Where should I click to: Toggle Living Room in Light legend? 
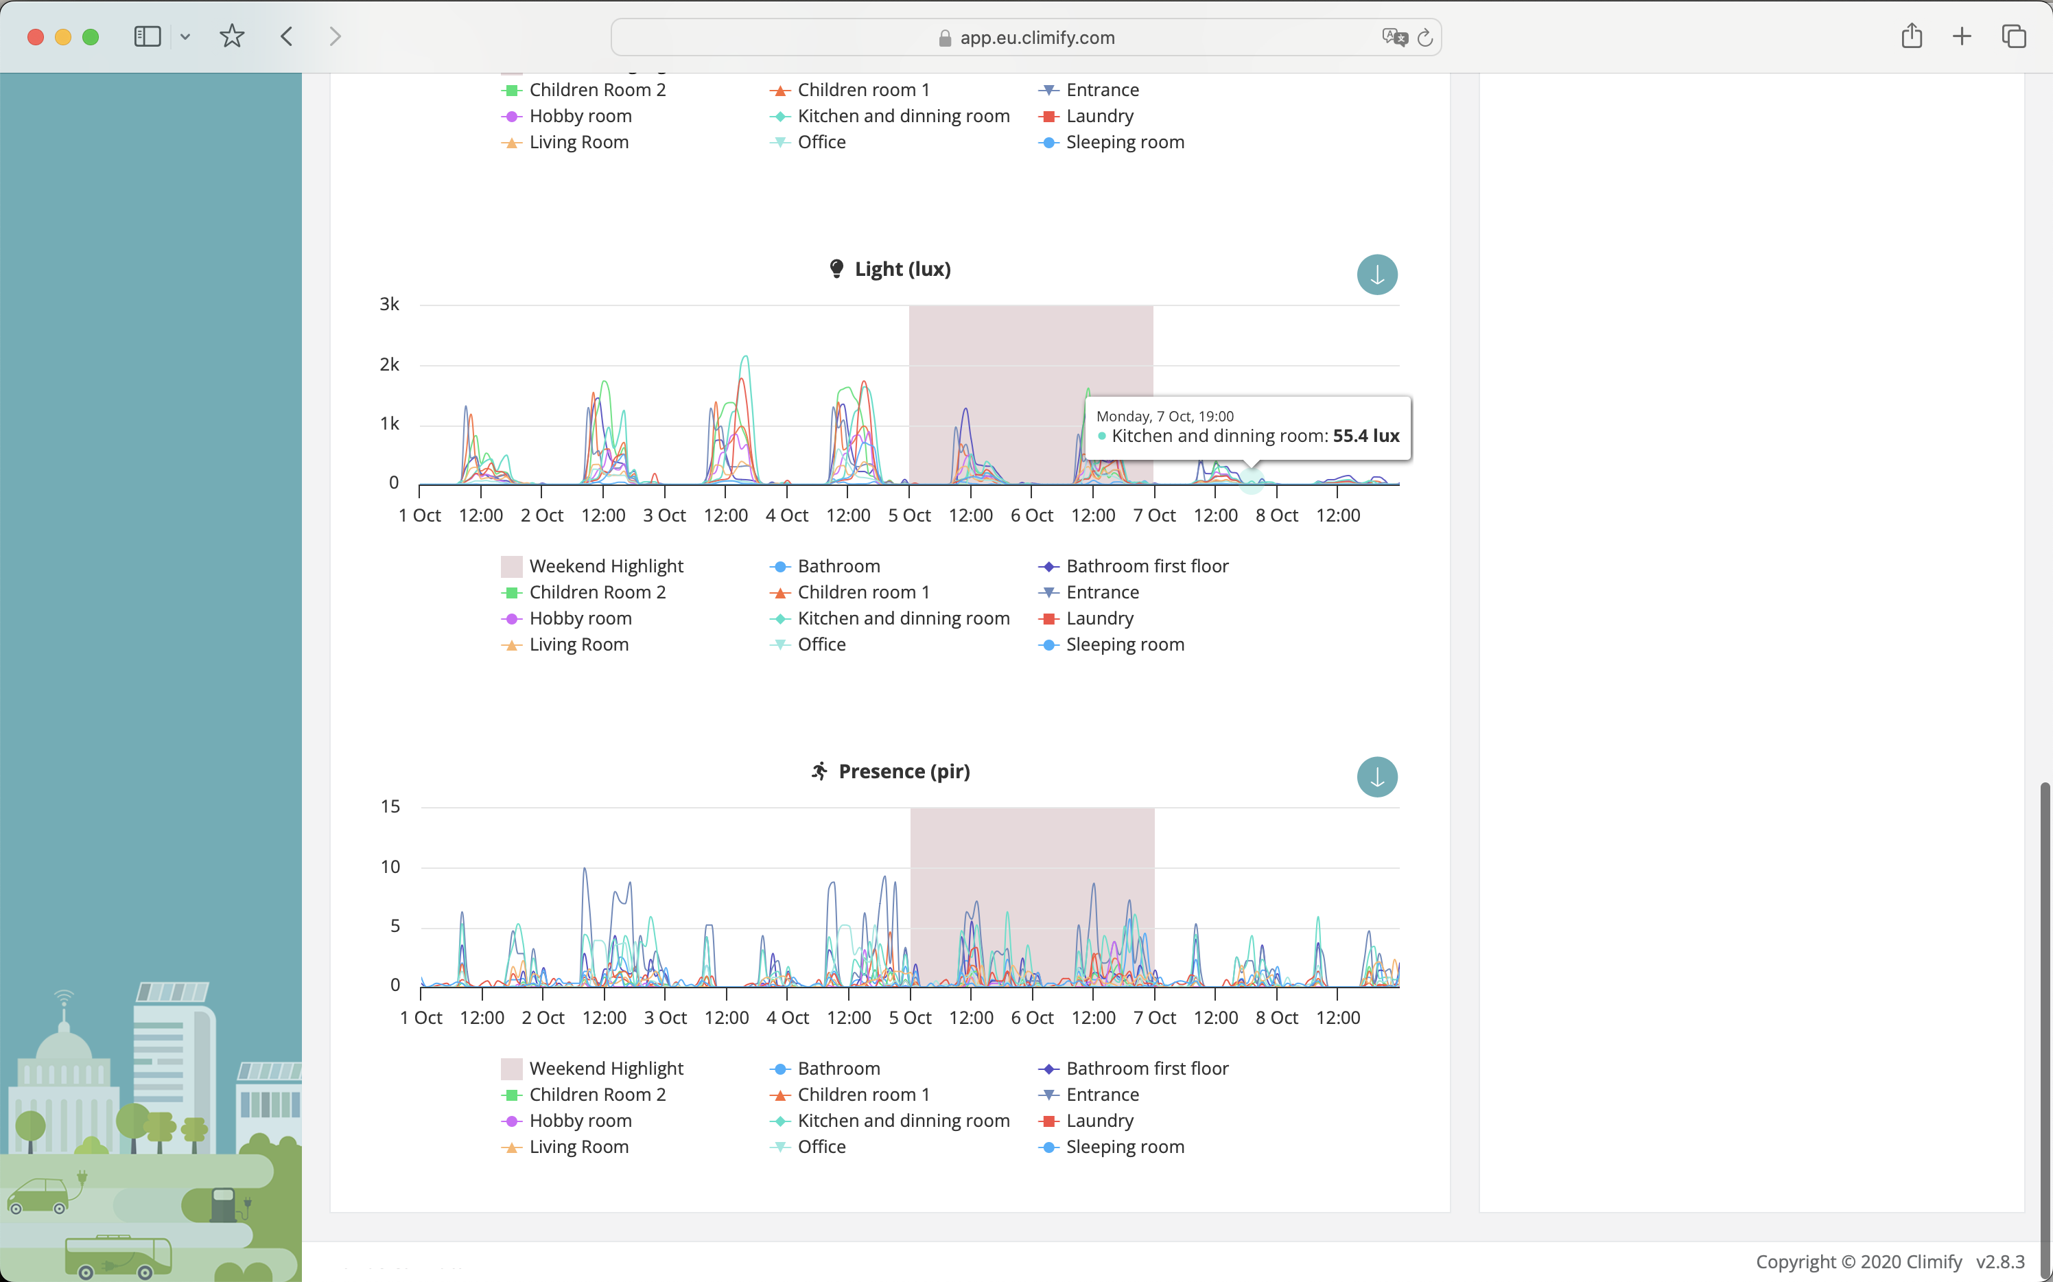tap(565, 645)
